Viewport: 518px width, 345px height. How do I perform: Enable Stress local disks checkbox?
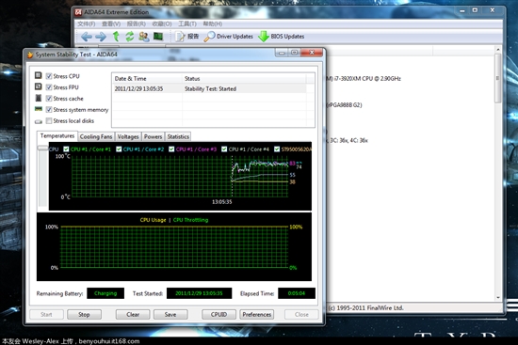pos(49,120)
